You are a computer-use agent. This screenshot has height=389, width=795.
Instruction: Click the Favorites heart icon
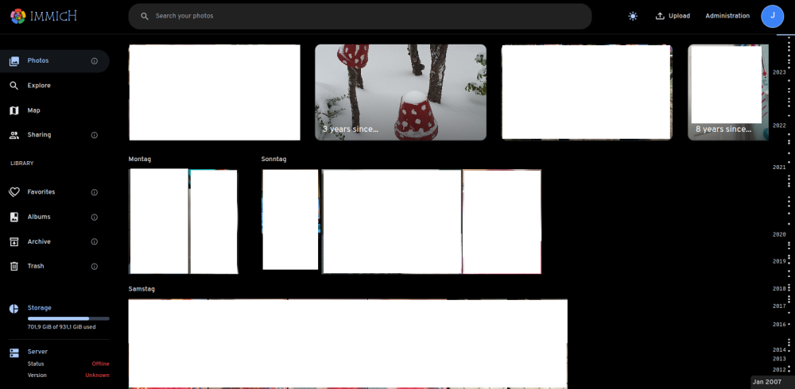click(x=14, y=192)
